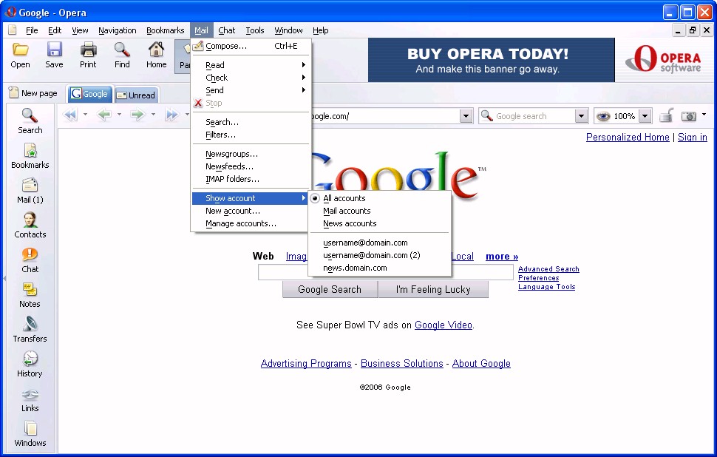Open the Advanced Search link
Screen dimensions: 717x457
pyautogui.click(x=548, y=269)
